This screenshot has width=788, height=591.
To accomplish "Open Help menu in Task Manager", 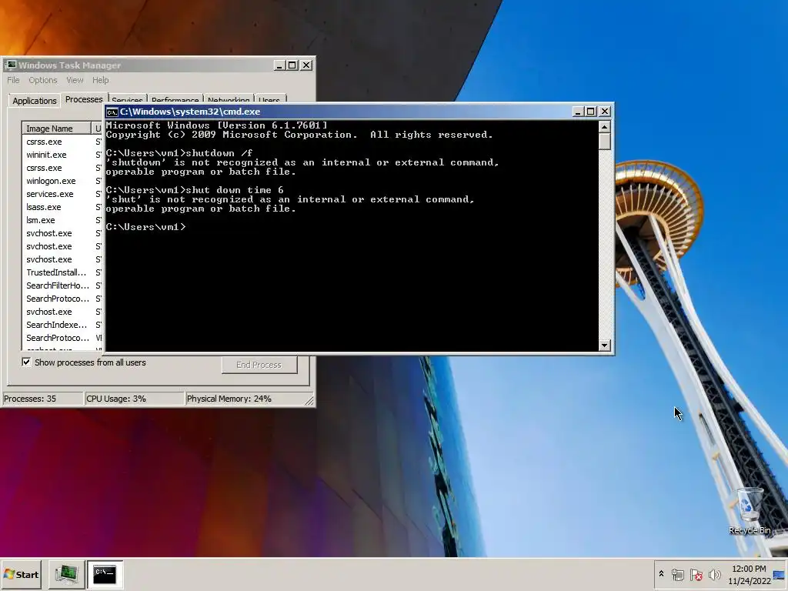I will point(101,80).
